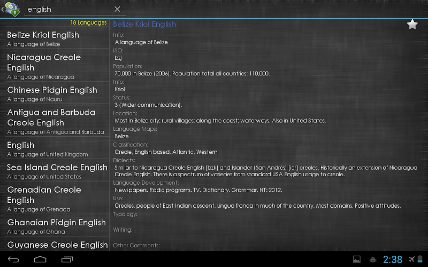Tap the language development text 'Newspapers. Radio programs.'
428x267 pixels.
coord(153,190)
